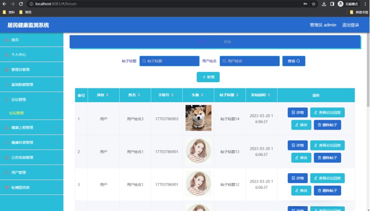The width and height of the screenshot is (370, 211).
Task: Click the 新增 add button
Action: point(208,77)
